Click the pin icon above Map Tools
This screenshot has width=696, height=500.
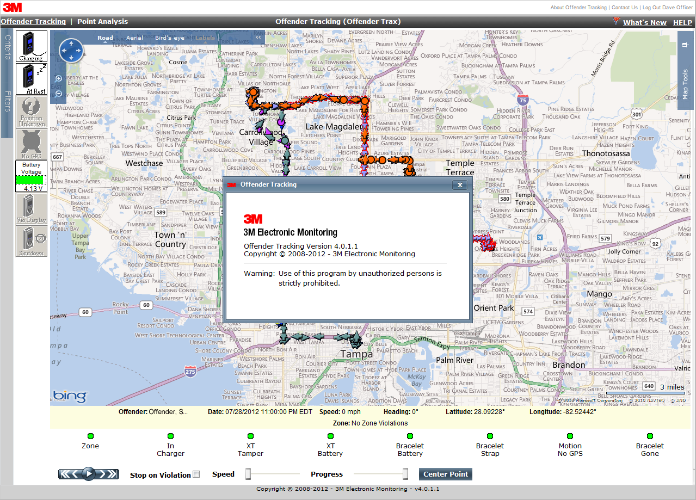tap(685, 45)
